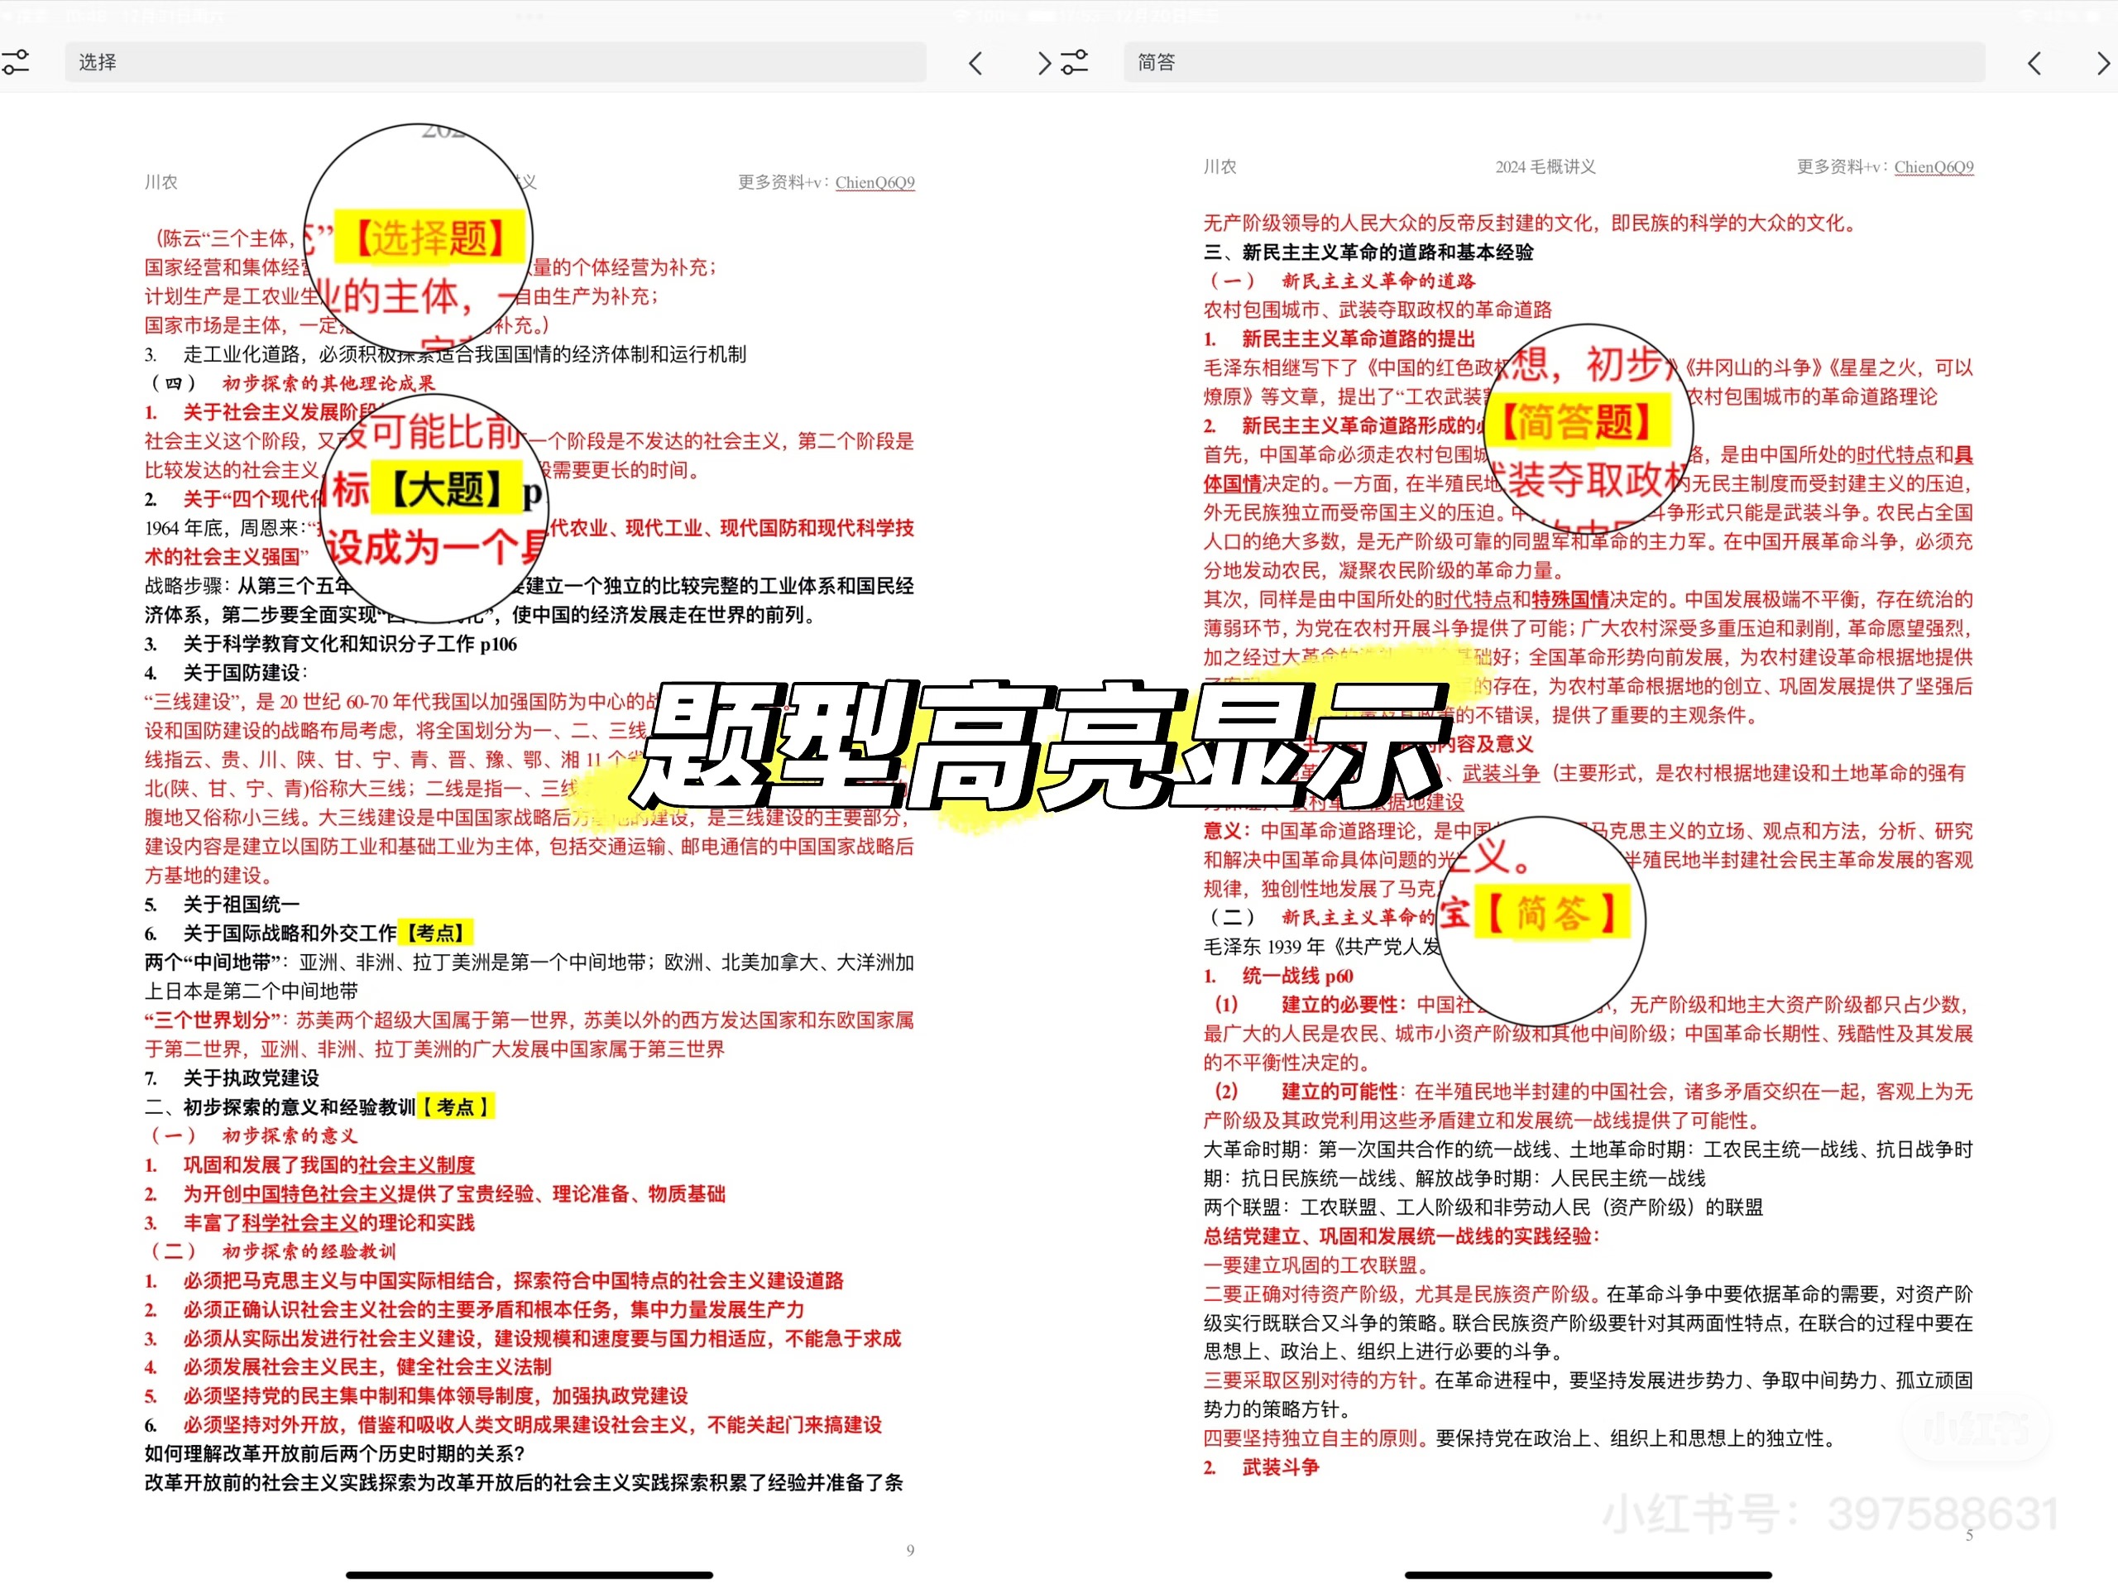The height and width of the screenshot is (1589, 2118).
Task: Open search filter options for the 选择 query
Action: coord(17,61)
